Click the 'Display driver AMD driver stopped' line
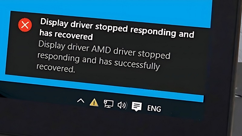Viewport: 242px width, 136px height. coord(104,50)
